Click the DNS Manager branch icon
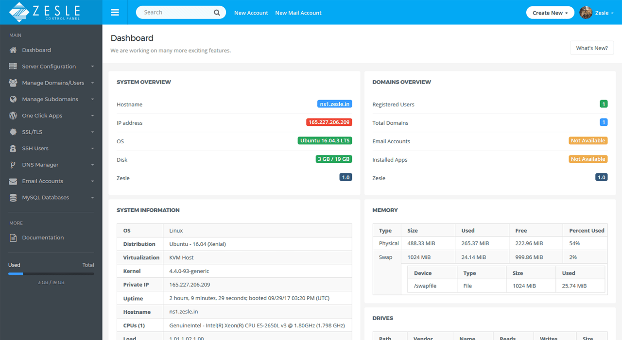This screenshot has height=340, width=622. pyautogui.click(x=13, y=165)
